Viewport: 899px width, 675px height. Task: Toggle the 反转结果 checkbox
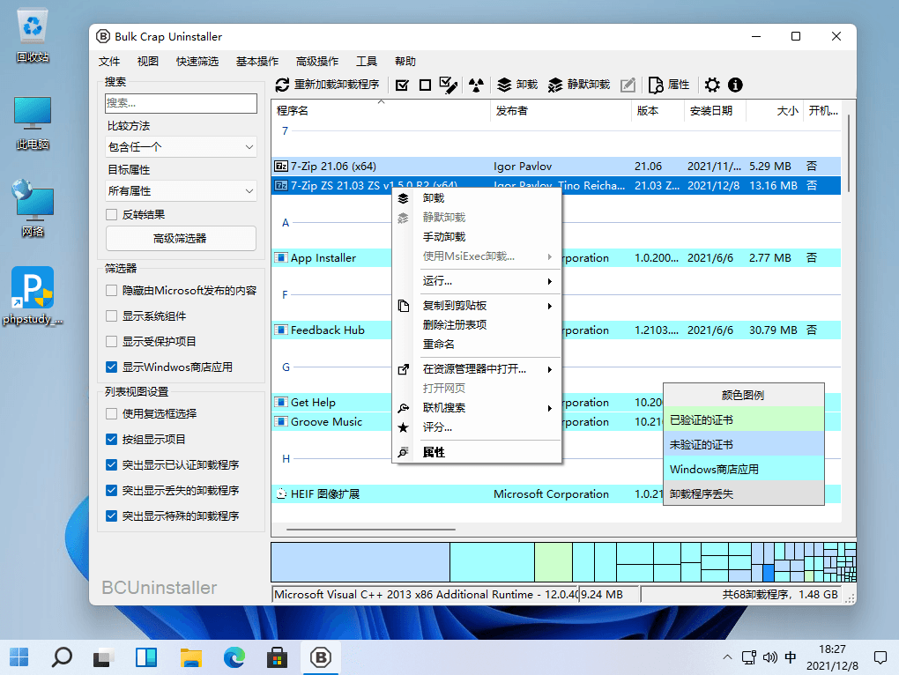coord(112,215)
